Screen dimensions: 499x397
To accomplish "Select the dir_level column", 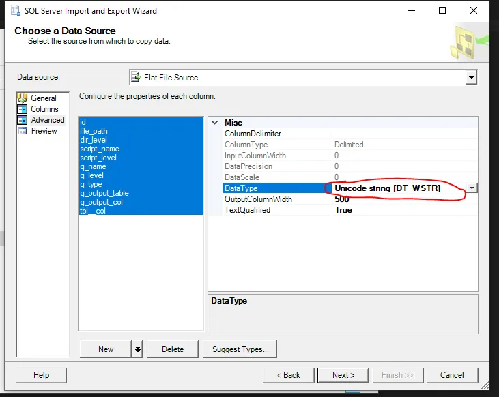I will (x=141, y=140).
